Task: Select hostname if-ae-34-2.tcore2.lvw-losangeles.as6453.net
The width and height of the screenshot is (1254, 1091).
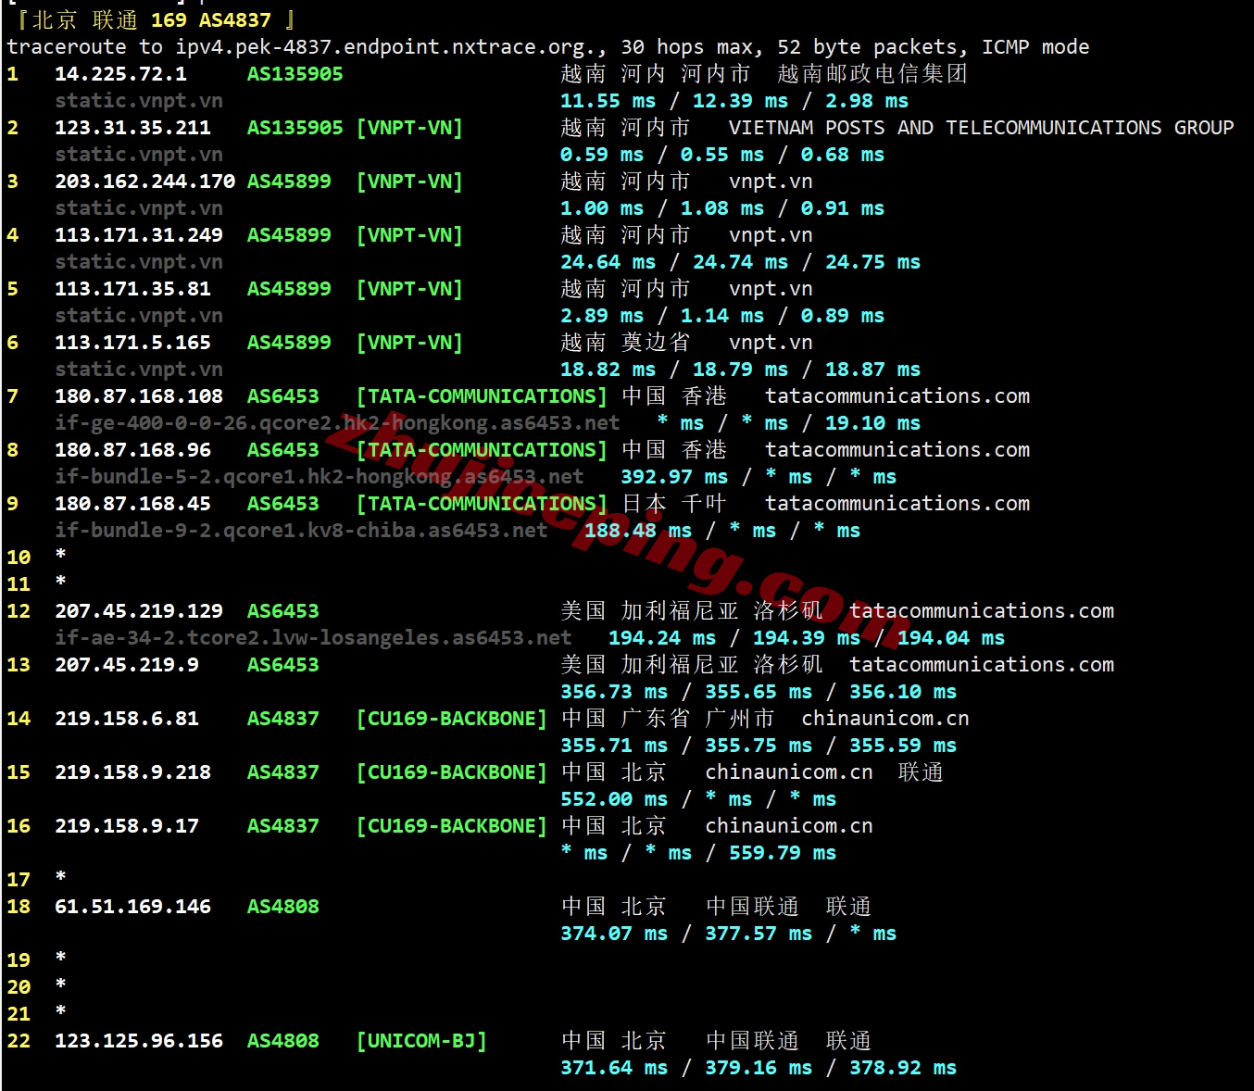Action: [313, 638]
